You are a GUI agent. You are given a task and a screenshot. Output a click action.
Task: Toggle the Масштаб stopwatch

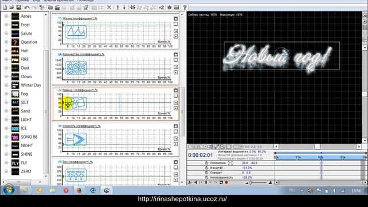(x=206, y=168)
